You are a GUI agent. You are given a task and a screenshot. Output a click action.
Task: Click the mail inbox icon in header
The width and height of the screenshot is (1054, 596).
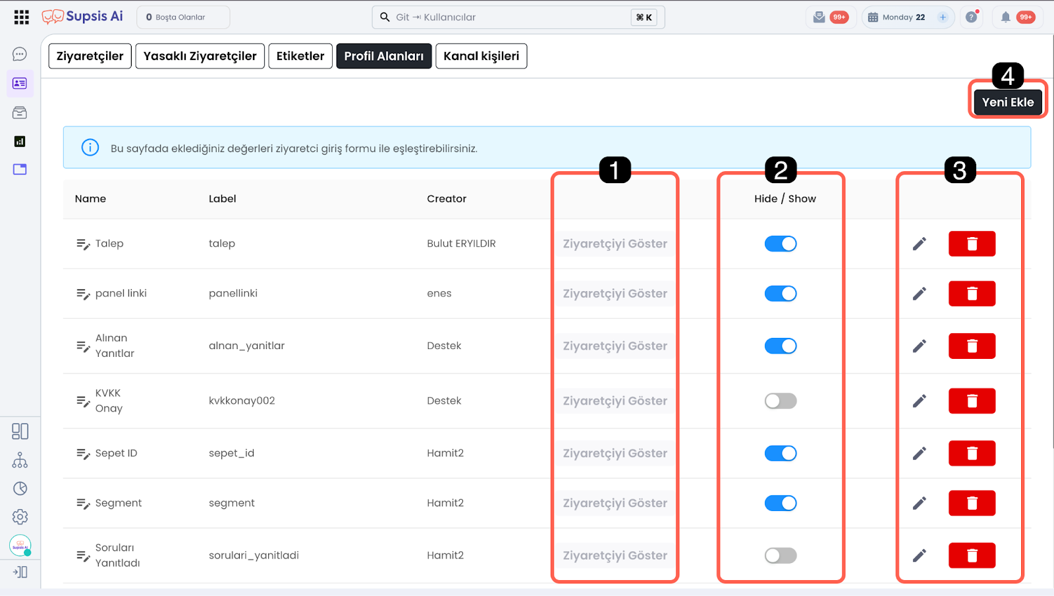coord(819,17)
